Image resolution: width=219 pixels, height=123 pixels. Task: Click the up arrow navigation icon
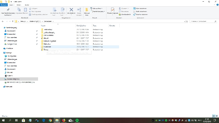pos(12,21)
